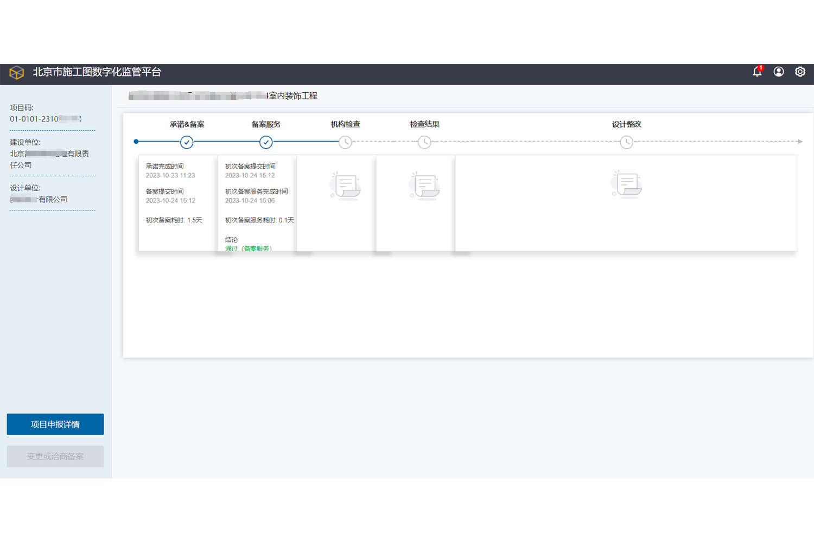This screenshot has width=814, height=542.
Task: Click the 备案服务 checkmark step circle
Action: pyautogui.click(x=266, y=142)
